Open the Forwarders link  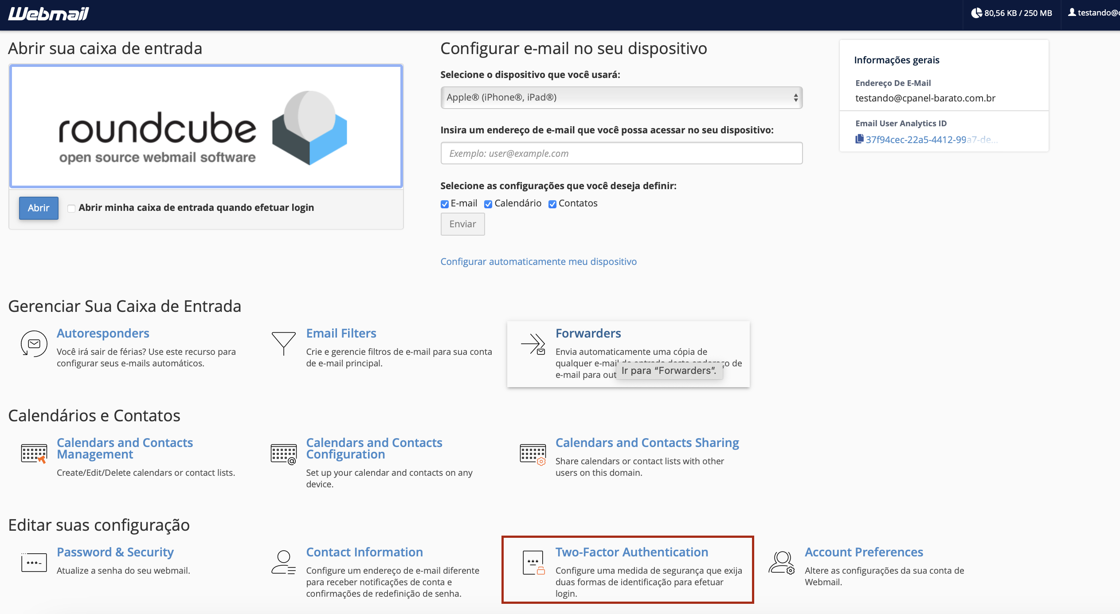(588, 333)
